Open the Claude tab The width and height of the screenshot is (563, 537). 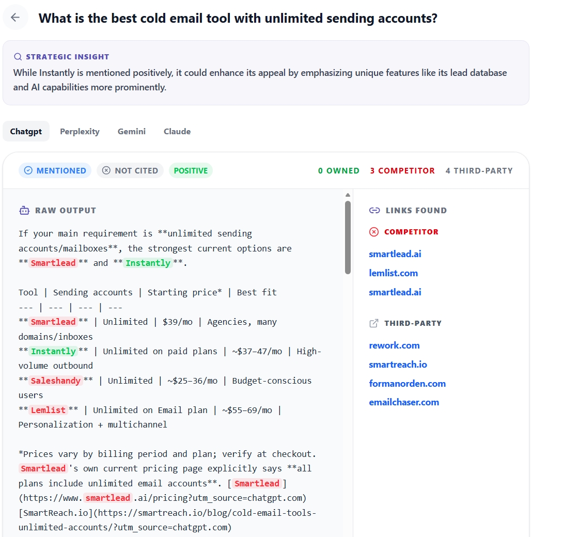pos(177,131)
